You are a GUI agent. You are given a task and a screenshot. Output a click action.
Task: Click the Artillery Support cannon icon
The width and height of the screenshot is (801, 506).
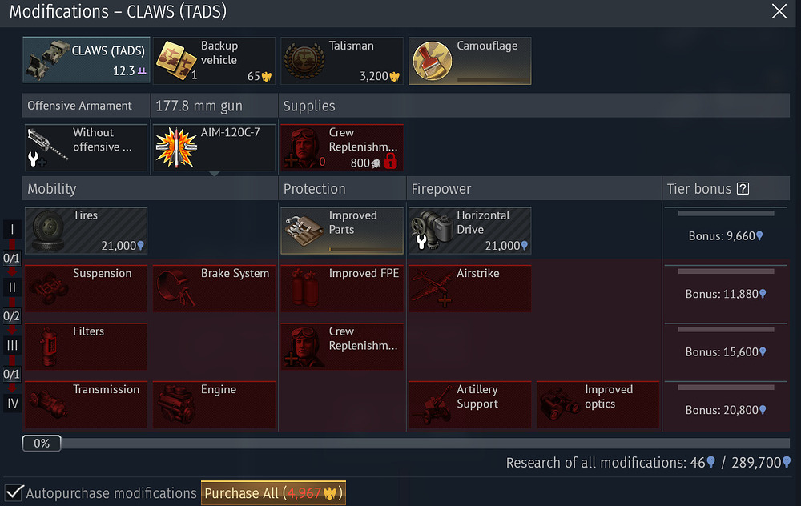click(x=433, y=406)
